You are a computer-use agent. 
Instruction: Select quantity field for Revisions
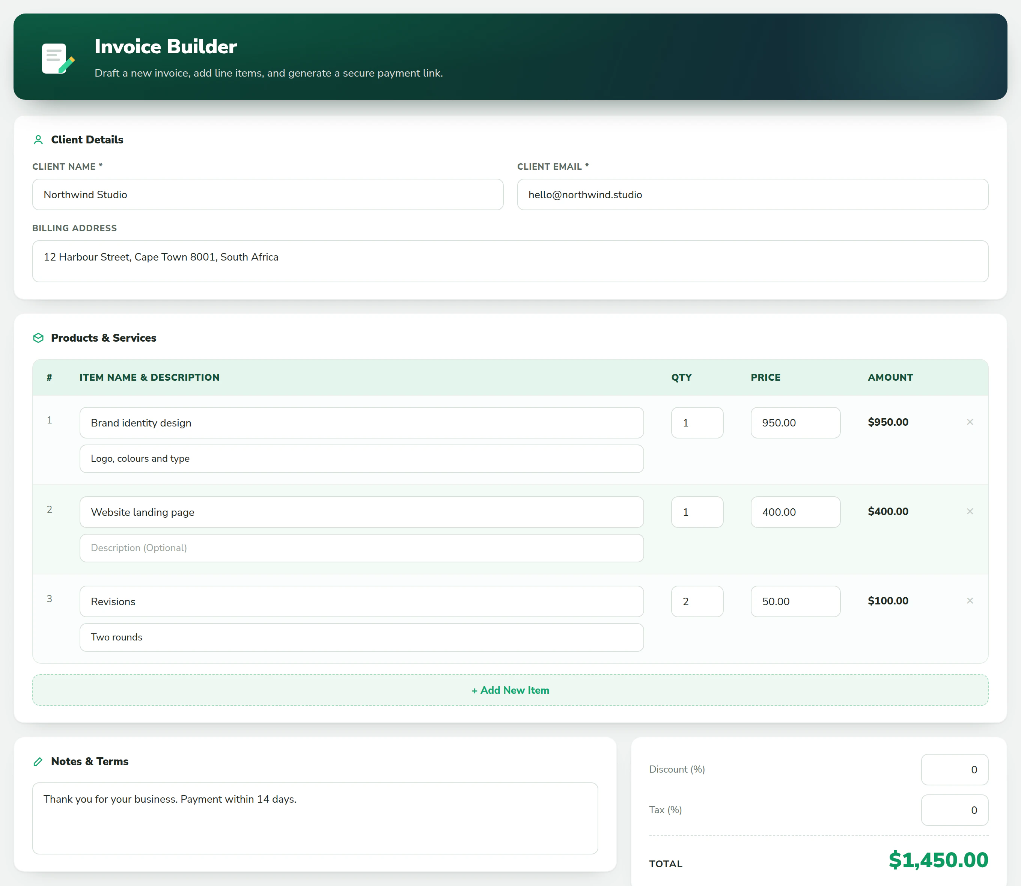tap(697, 601)
